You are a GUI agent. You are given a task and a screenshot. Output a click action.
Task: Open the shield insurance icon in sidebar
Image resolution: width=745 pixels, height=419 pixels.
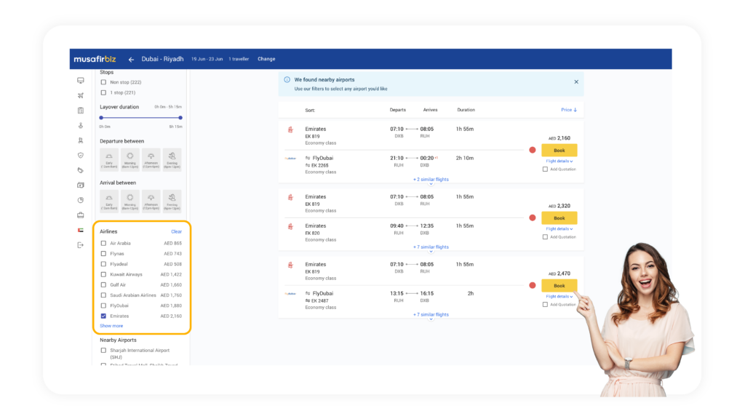tap(81, 156)
